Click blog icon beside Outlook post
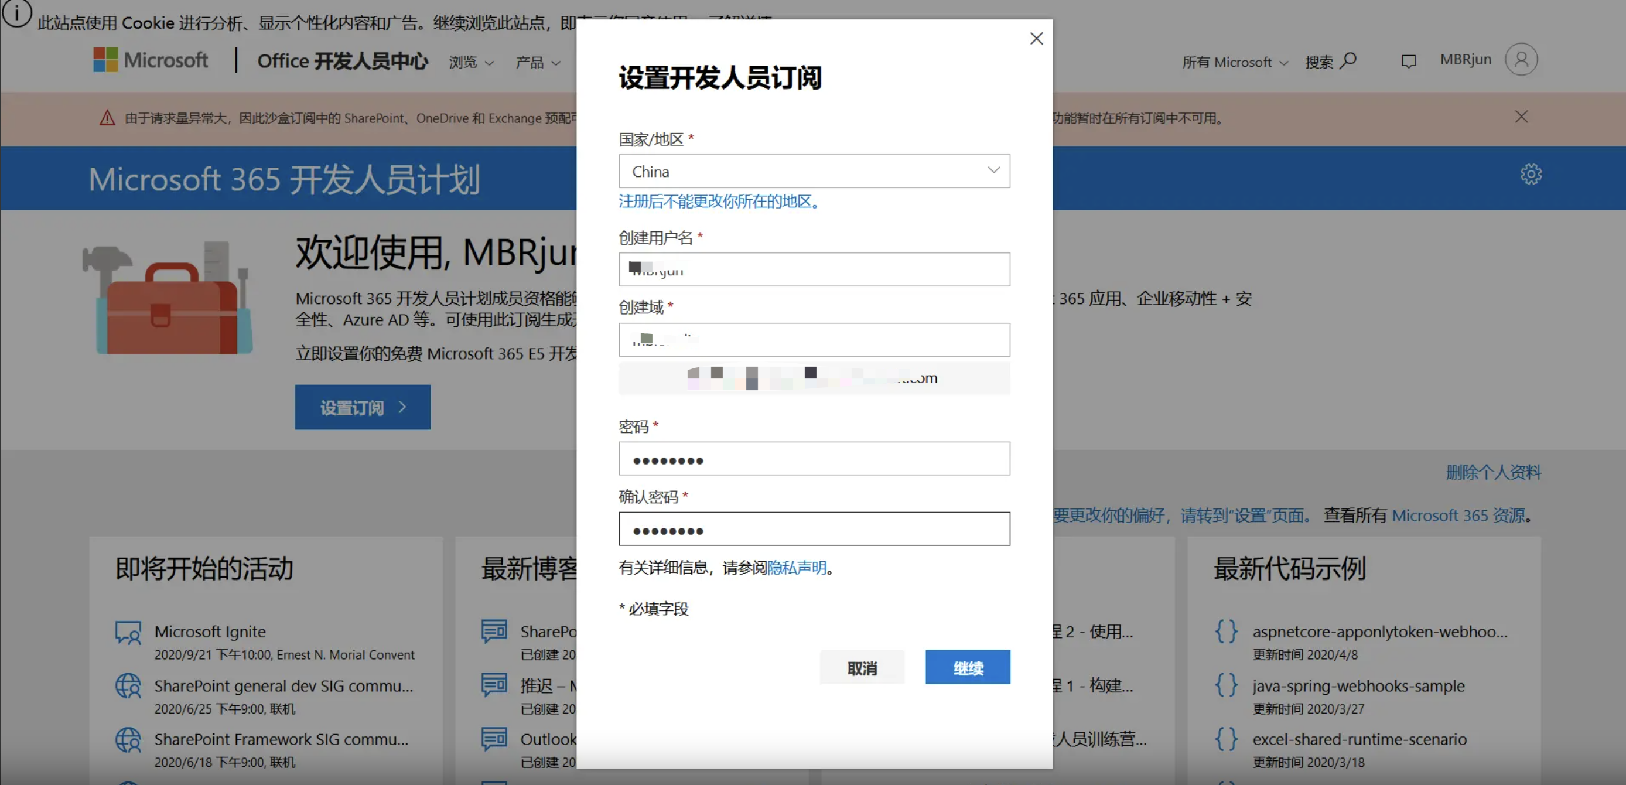This screenshot has width=1626, height=785. pyautogui.click(x=494, y=738)
